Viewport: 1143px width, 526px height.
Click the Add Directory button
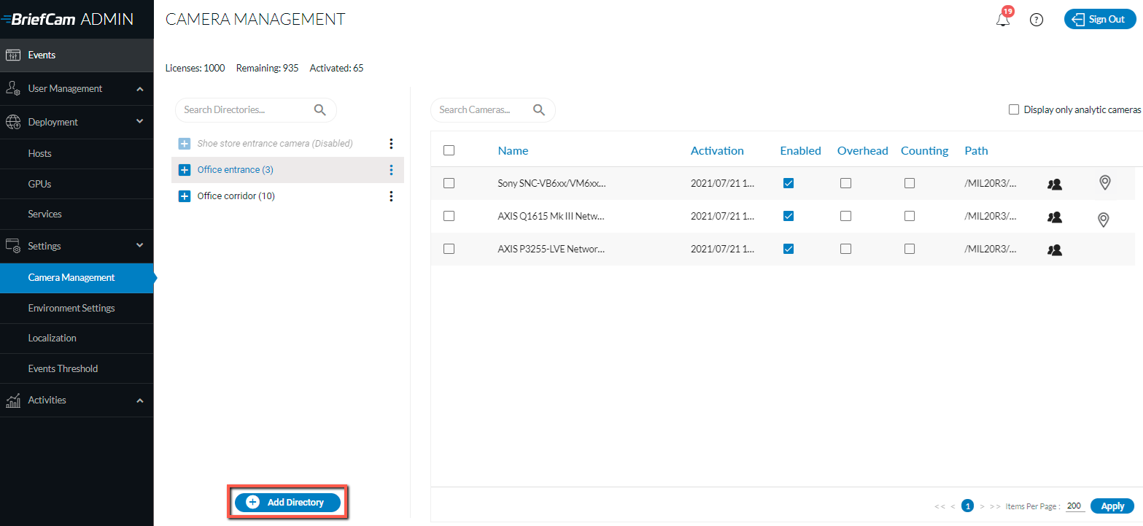point(287,503)
